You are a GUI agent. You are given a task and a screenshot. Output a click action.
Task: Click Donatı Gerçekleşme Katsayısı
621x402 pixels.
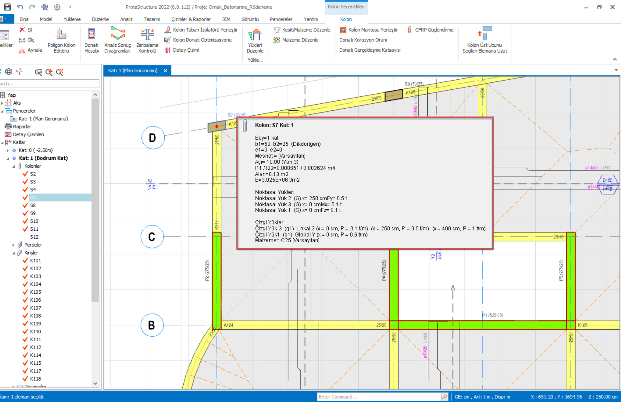point(370,50)
